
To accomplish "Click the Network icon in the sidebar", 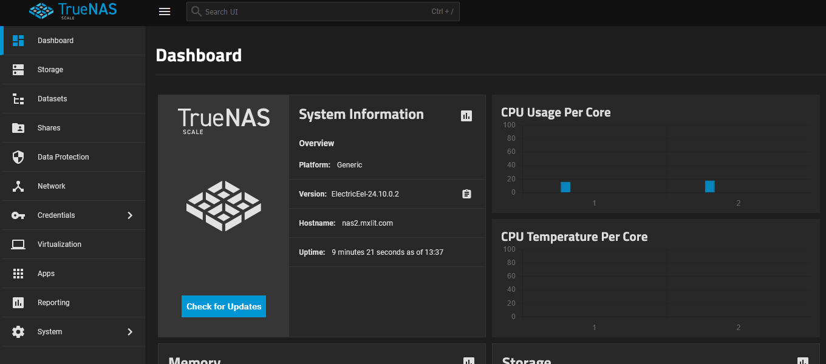I will (x=18, y=186).
